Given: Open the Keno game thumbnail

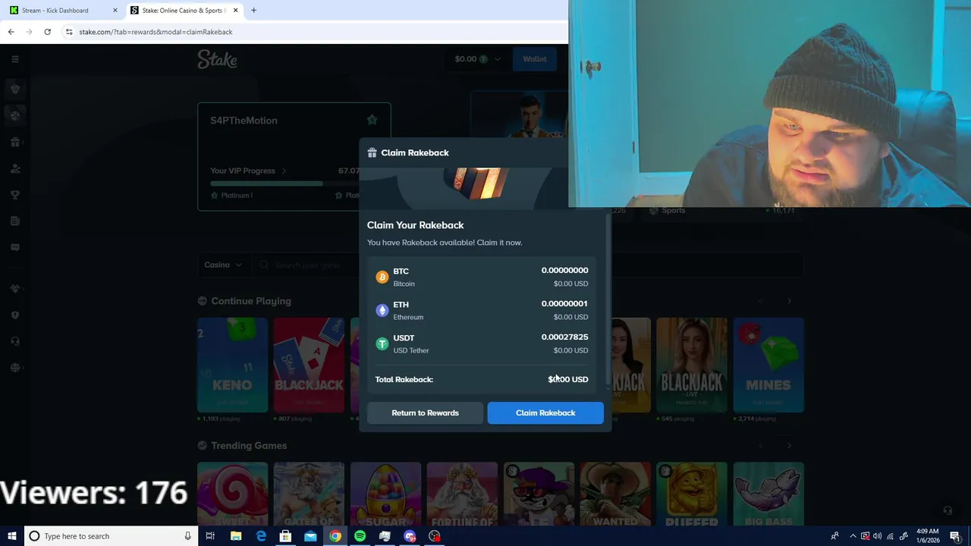Looking at the screenshot, I should pos(232,365).
